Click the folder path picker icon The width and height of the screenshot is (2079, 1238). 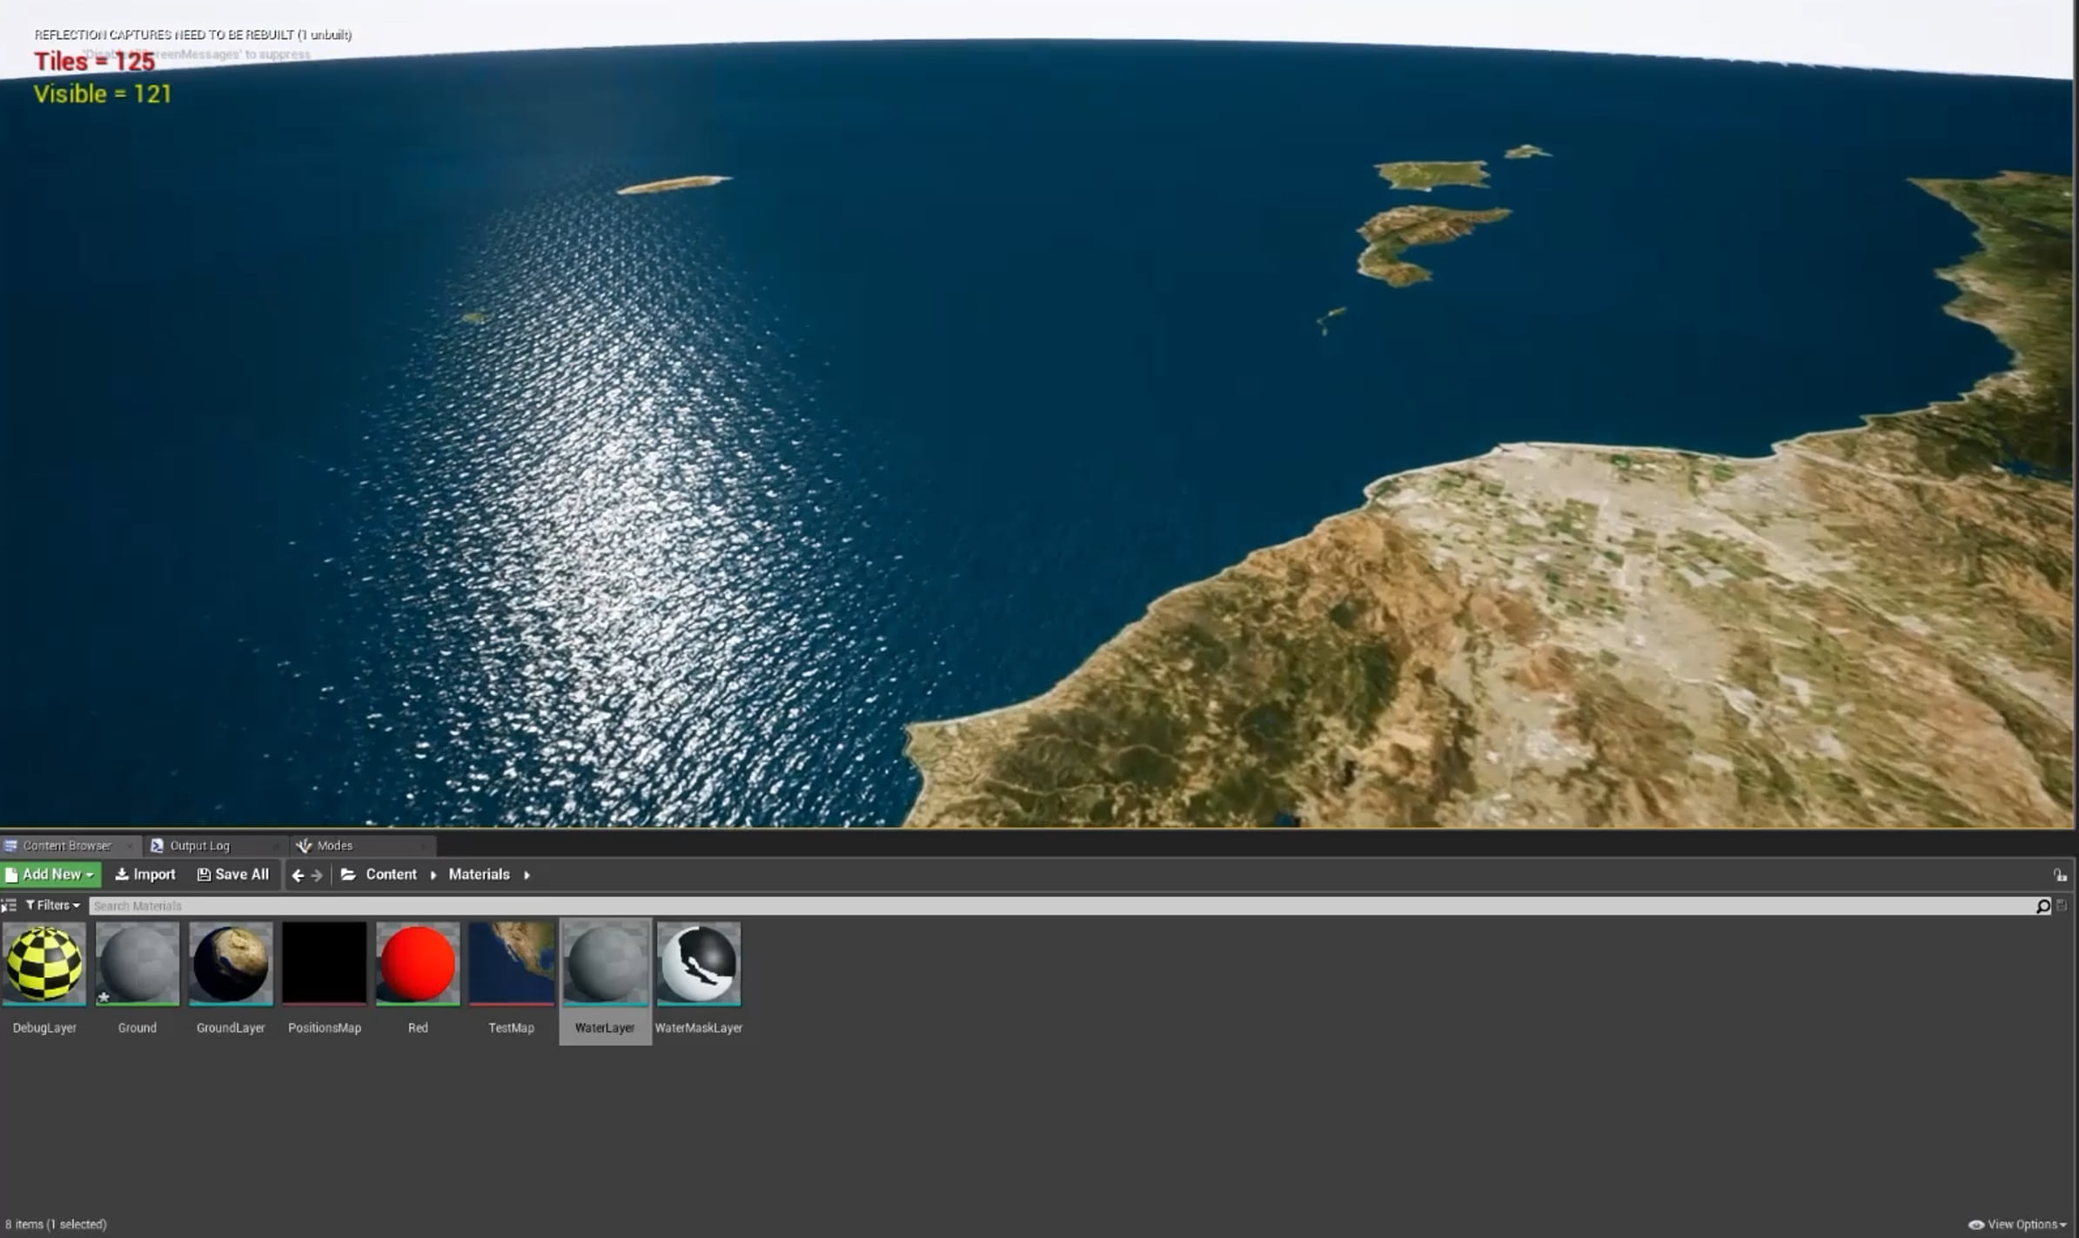point(348,874)
